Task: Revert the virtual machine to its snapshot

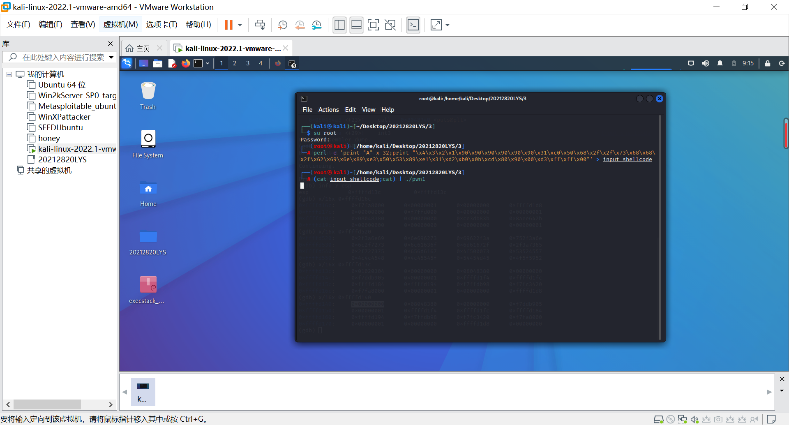Action: [x=300, y=25]
